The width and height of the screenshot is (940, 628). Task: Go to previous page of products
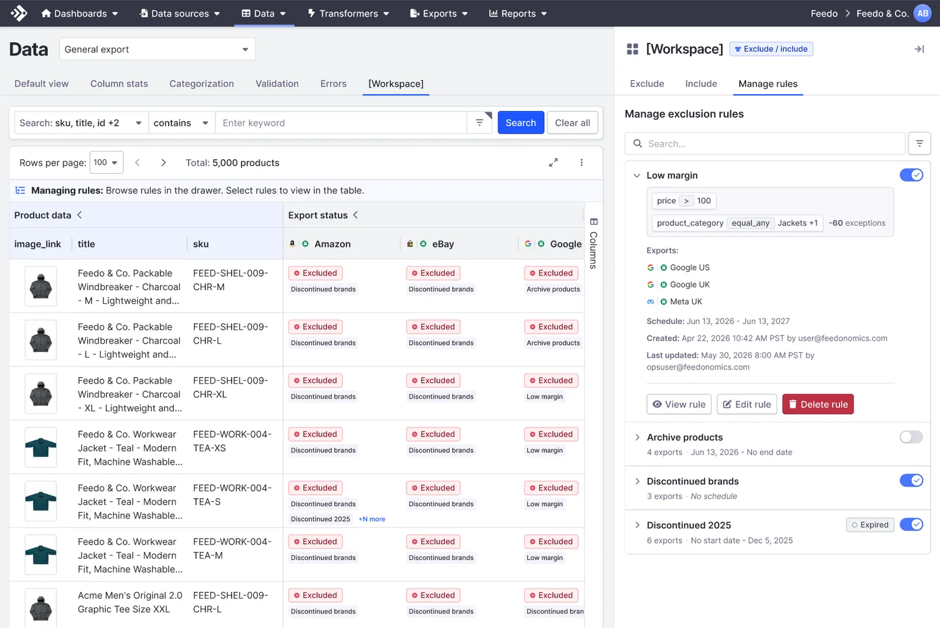[137, 162]
